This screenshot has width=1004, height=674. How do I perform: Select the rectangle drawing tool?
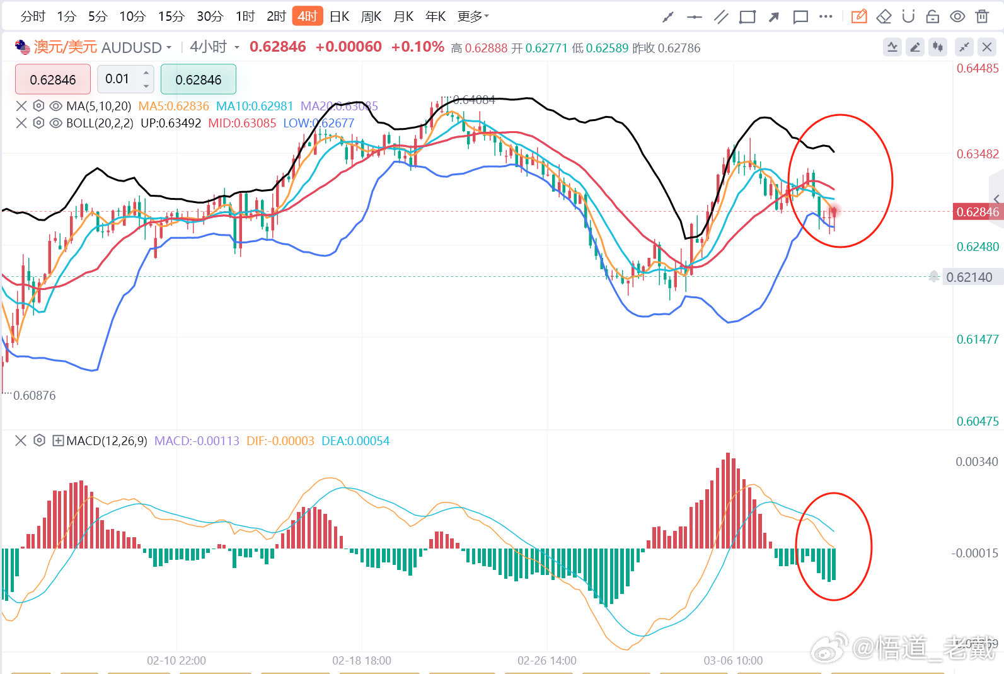pyautogui.click(x=747, y=17)
